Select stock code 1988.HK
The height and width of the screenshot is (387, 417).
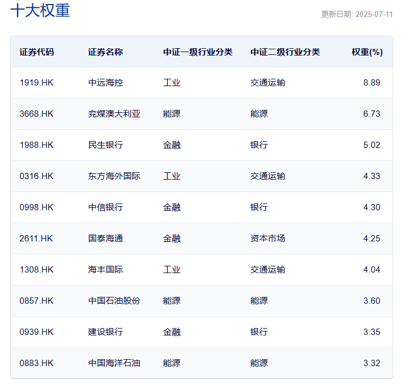click(36, 145)
